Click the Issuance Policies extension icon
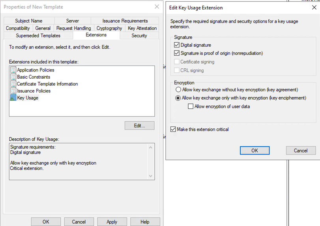 (x=13, y=91)
